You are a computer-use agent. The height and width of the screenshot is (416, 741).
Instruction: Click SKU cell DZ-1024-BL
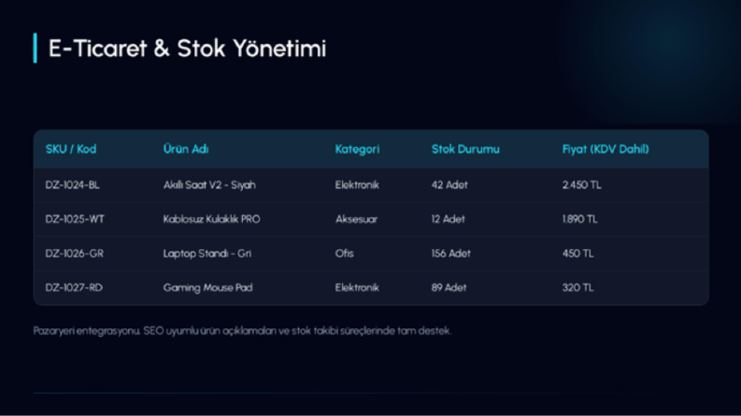[x=72, y=185]
